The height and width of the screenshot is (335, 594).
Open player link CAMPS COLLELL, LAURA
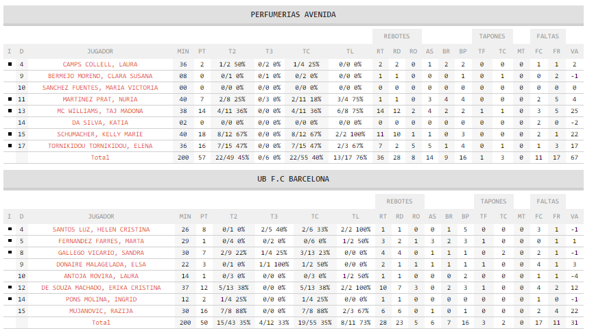point(100,64)
